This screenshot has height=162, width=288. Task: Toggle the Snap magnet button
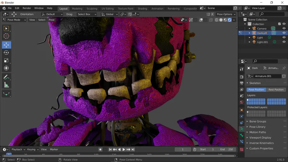[130, 14]
